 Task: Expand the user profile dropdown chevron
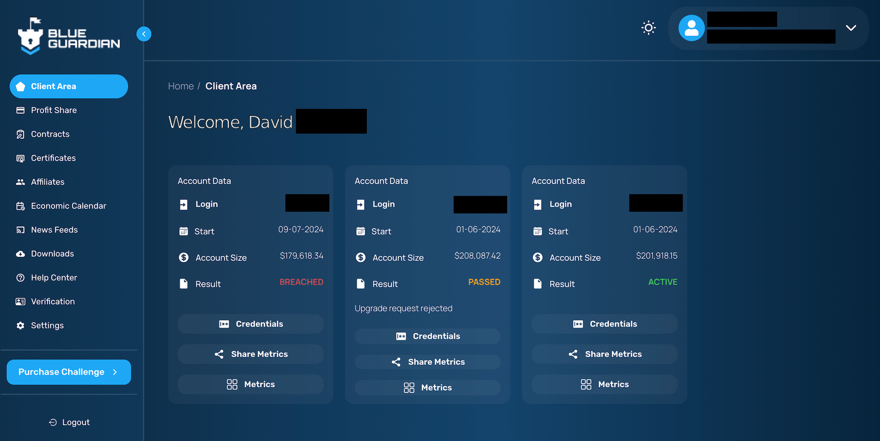coord(850,28)
